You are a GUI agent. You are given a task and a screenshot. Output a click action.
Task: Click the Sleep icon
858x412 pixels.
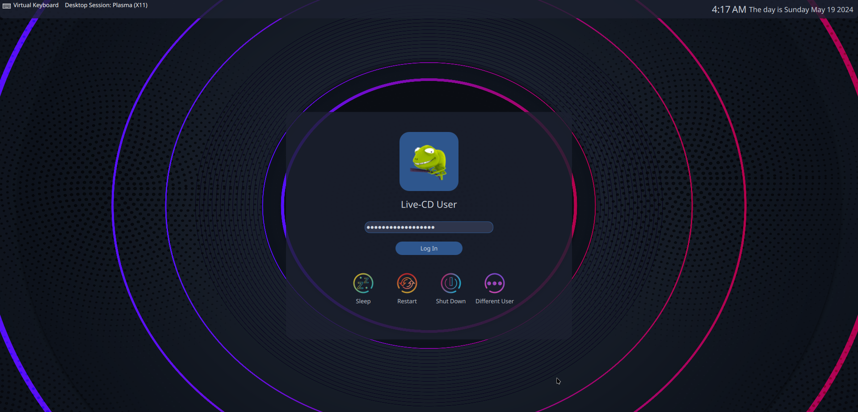coord(363,283)
